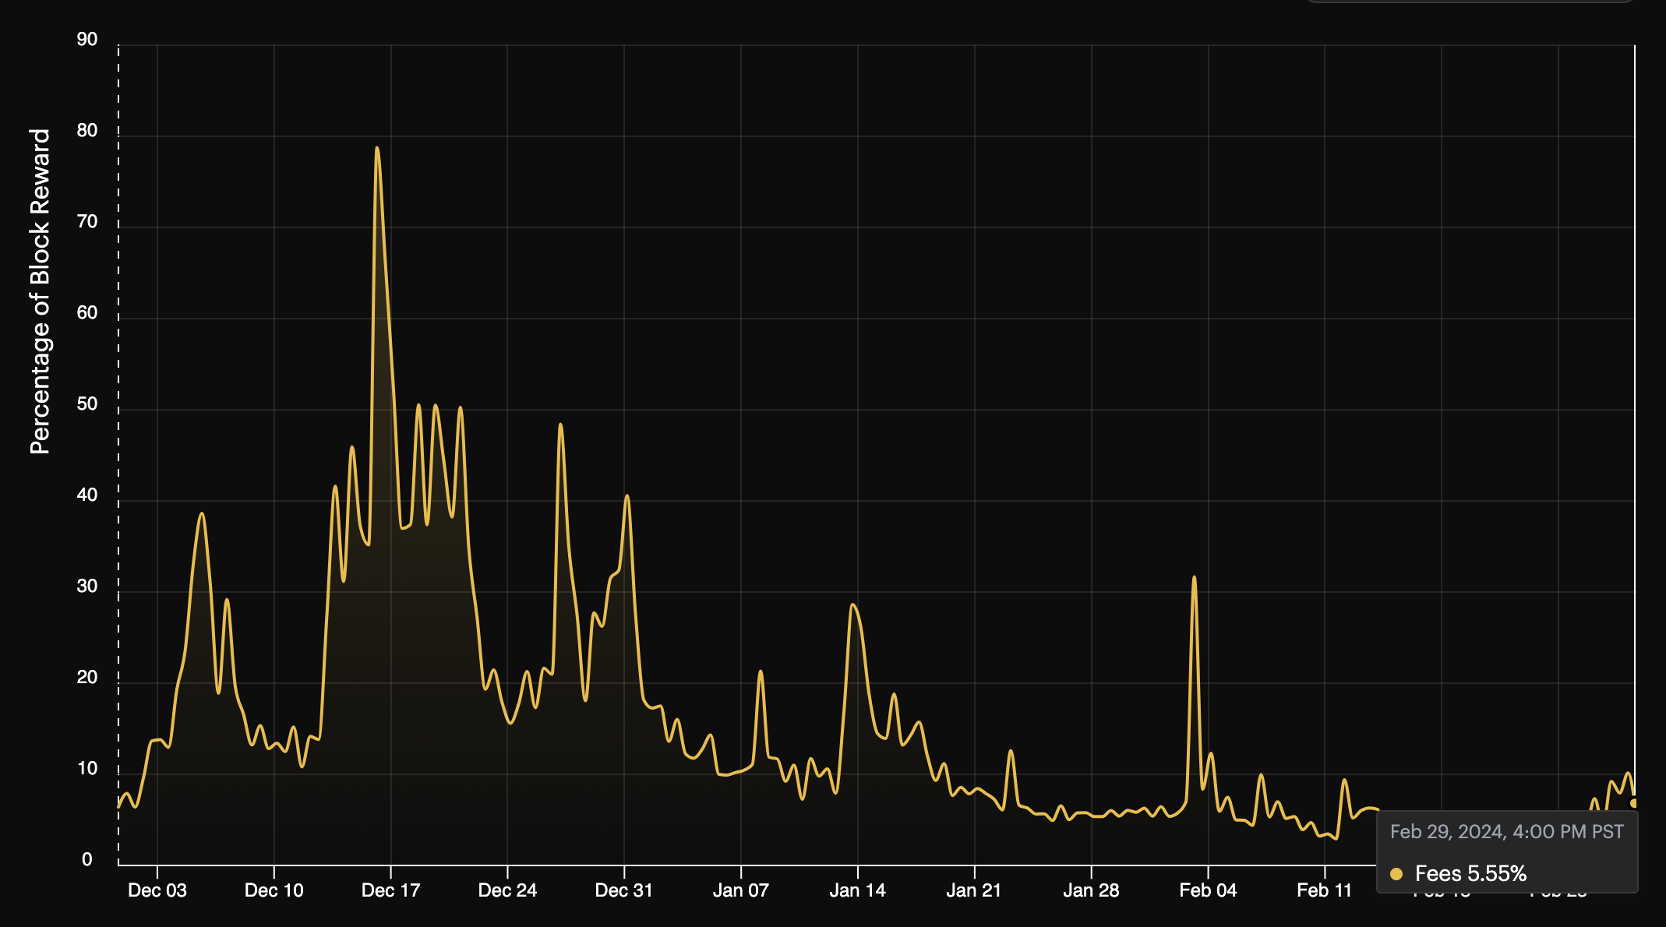1666x927 pixels.
Task: Click the Dec 24 x-axis label
Action: pyautogui.click(x=507, y=890)
